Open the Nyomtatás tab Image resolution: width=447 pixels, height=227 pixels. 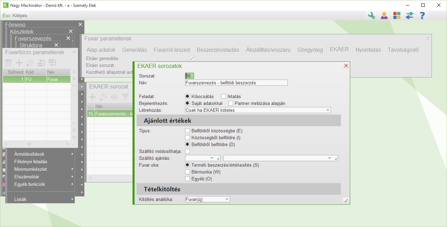[368, 50]
